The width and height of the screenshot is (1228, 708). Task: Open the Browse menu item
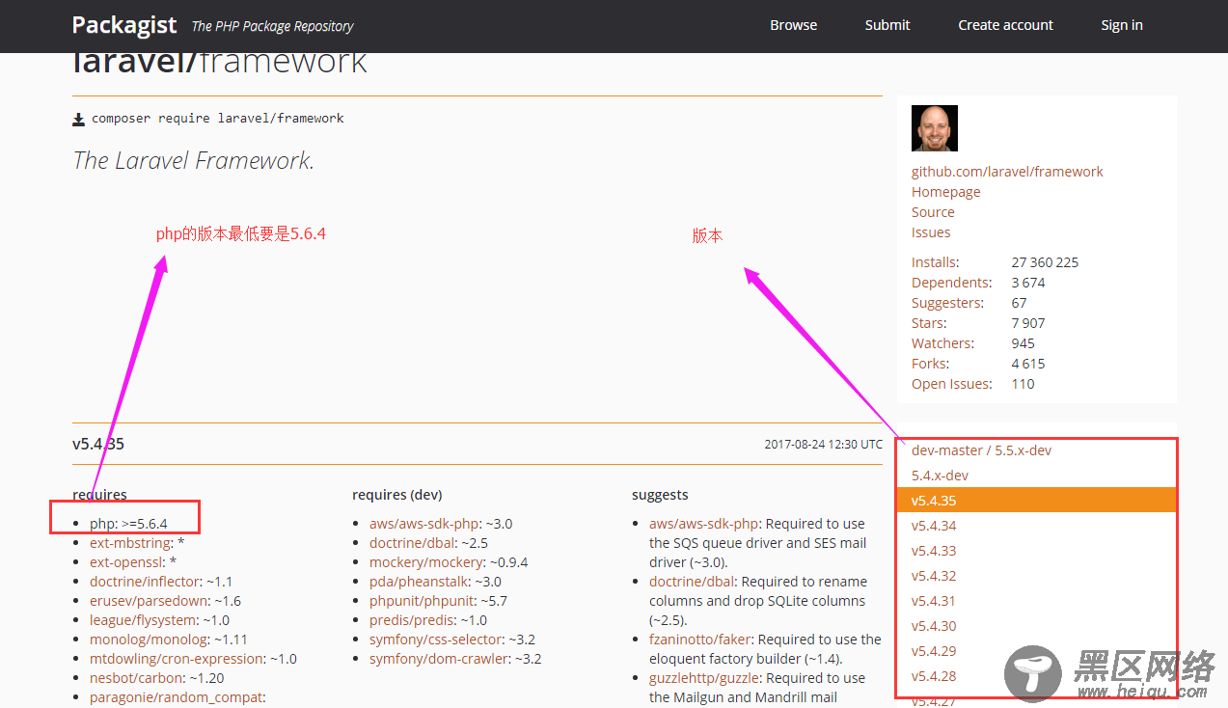click(x=793, y=25)
